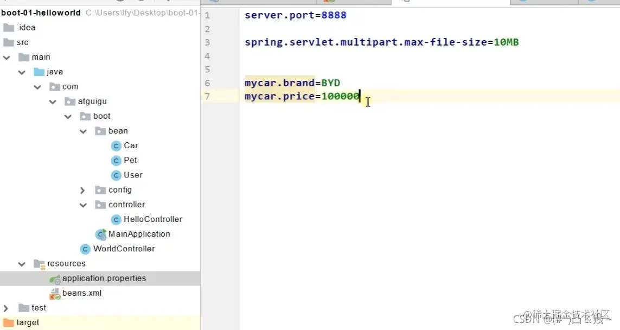Select the boot-01-helloworld project root
Screen dimensions: 620x330
(41, 12)
